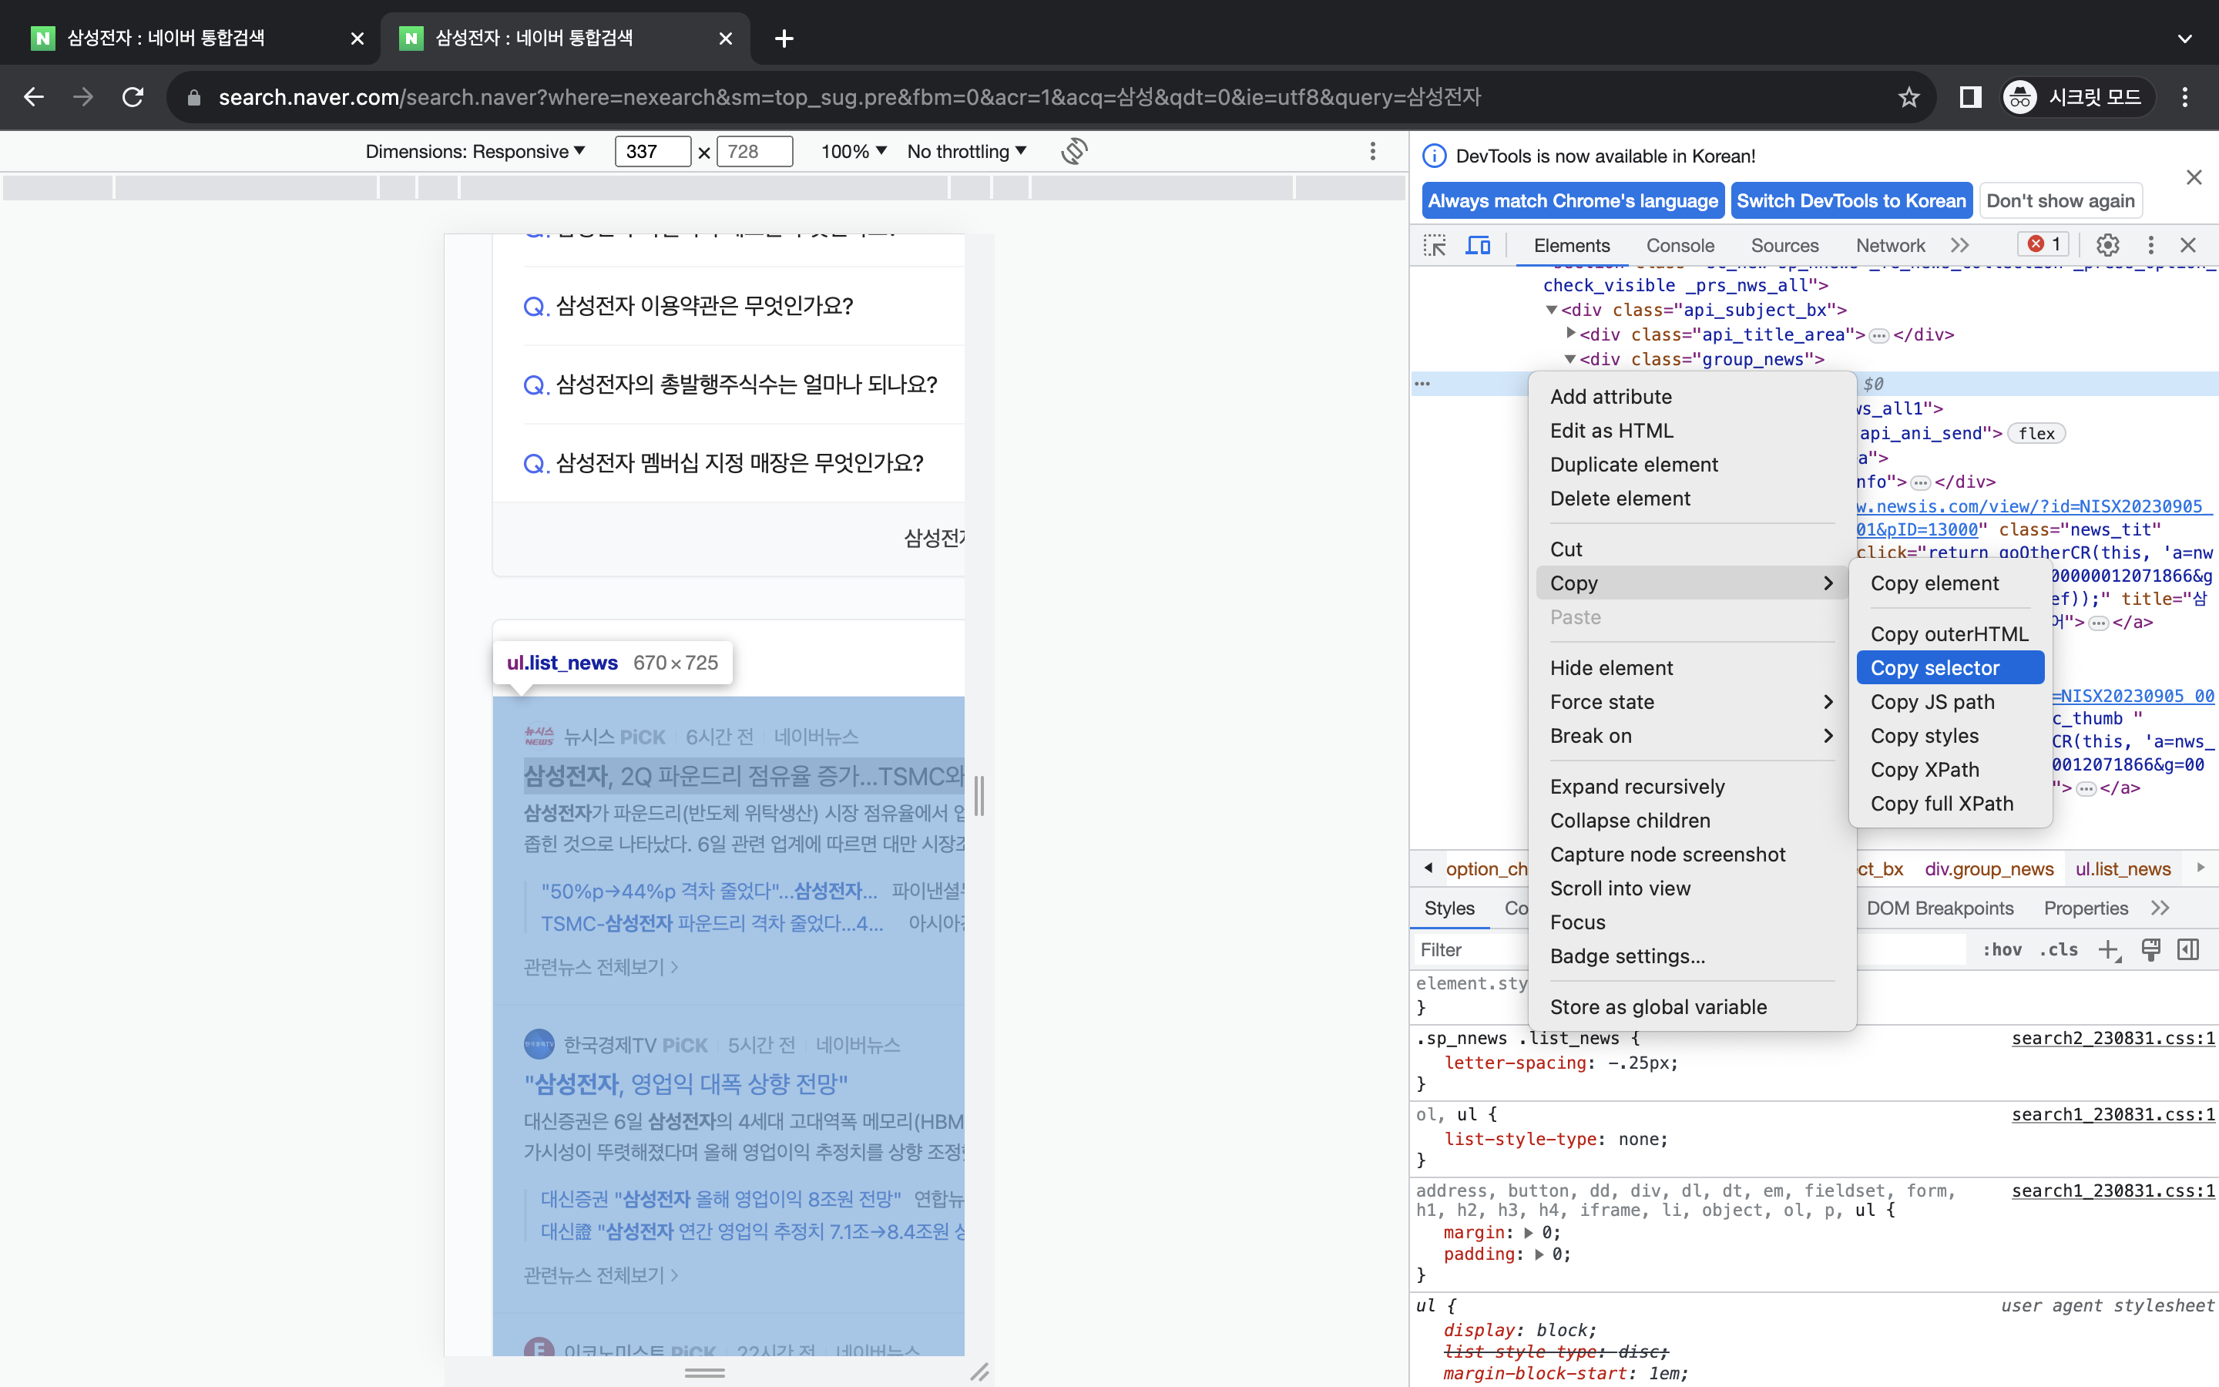
Task: Open a new browser tab
Action: (x=784, y=39)
